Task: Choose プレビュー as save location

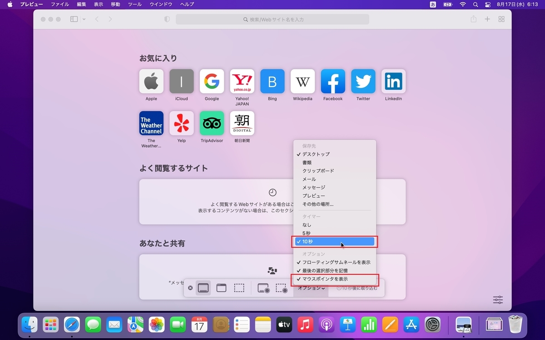Action: tap(335, 196)
